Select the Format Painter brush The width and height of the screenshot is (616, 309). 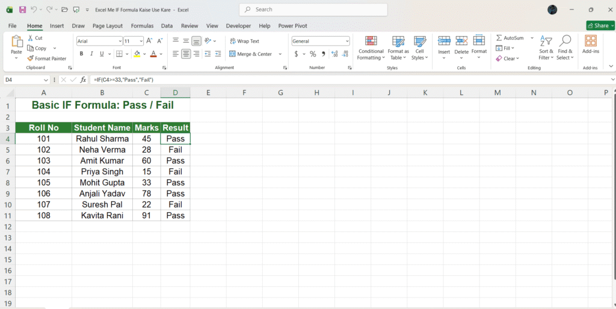[30, 58]
